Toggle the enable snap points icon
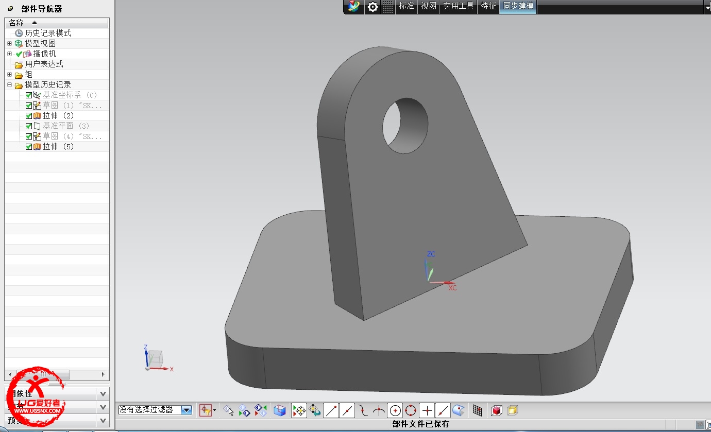711x432 pixels. (299, 410)
